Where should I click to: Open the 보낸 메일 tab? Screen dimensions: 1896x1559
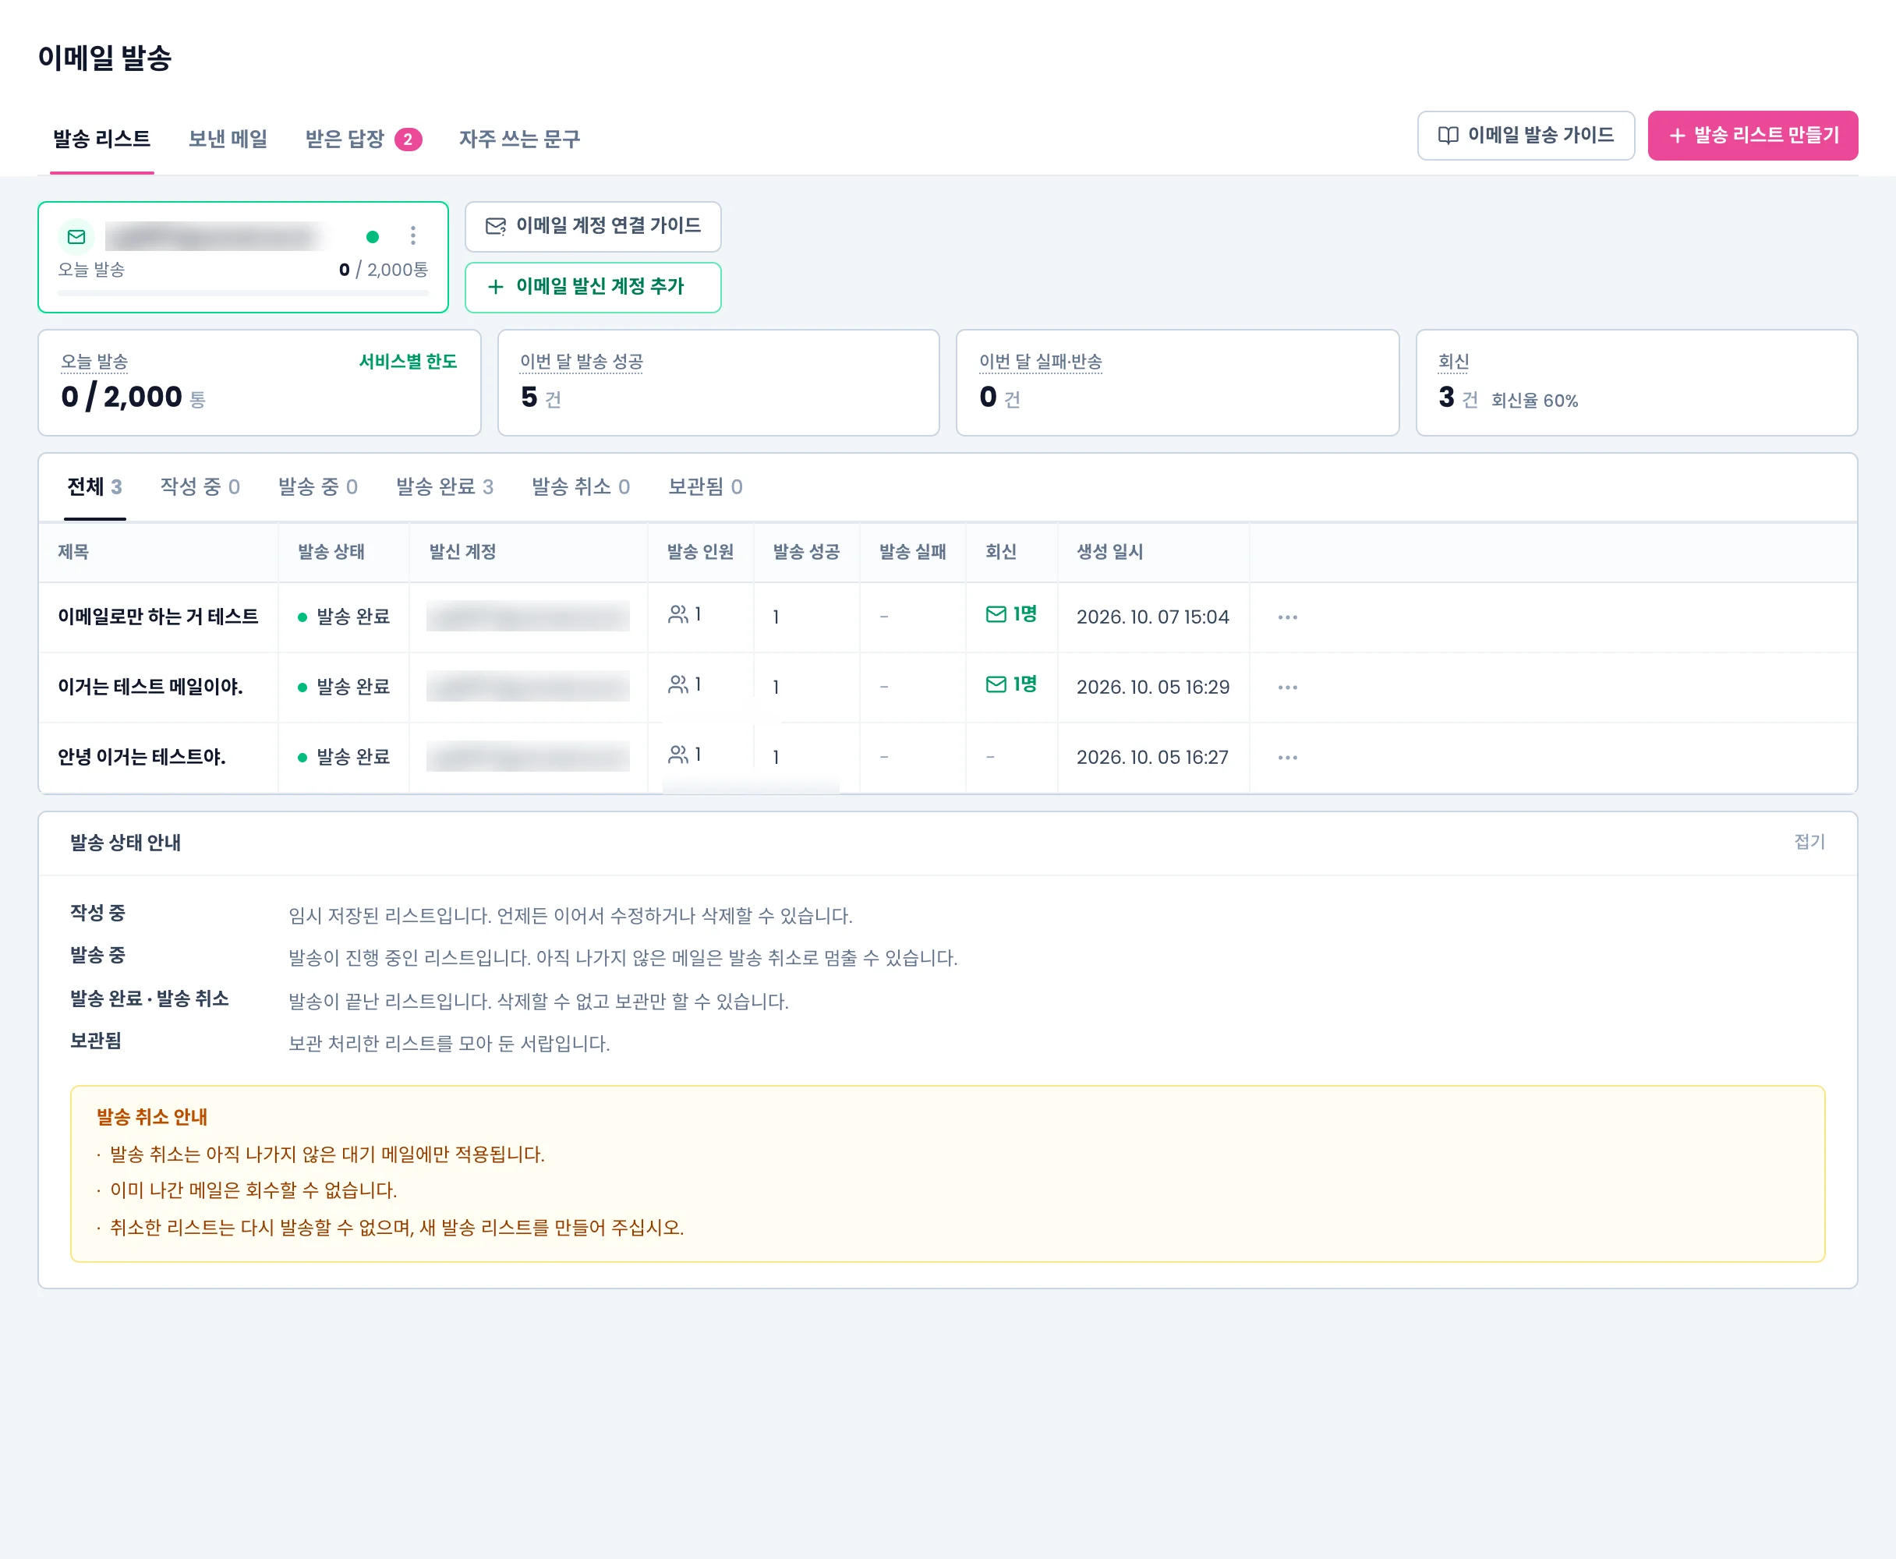click(228, 140)
